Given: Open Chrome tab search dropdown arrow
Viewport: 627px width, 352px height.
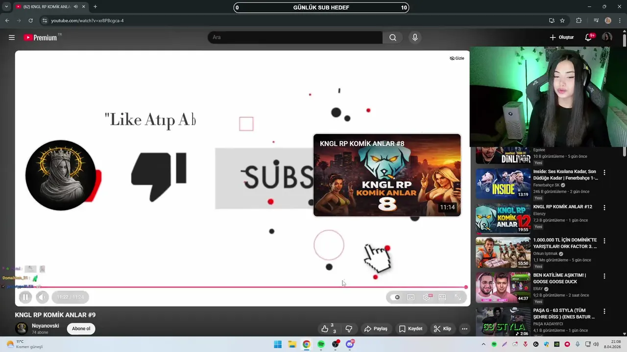Looking at the screenshot, I should [x=6, y=7].
